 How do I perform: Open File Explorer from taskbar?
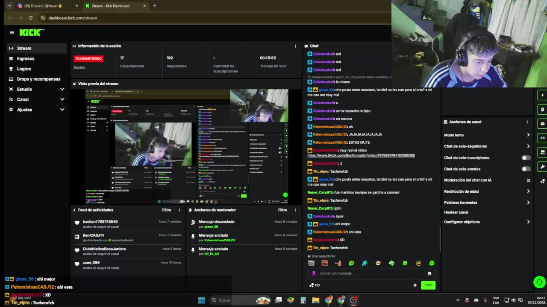point(315,300)
